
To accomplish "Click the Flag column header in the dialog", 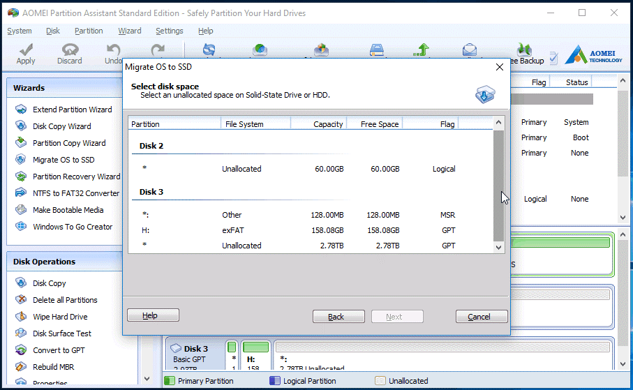I will click(431, 124).
